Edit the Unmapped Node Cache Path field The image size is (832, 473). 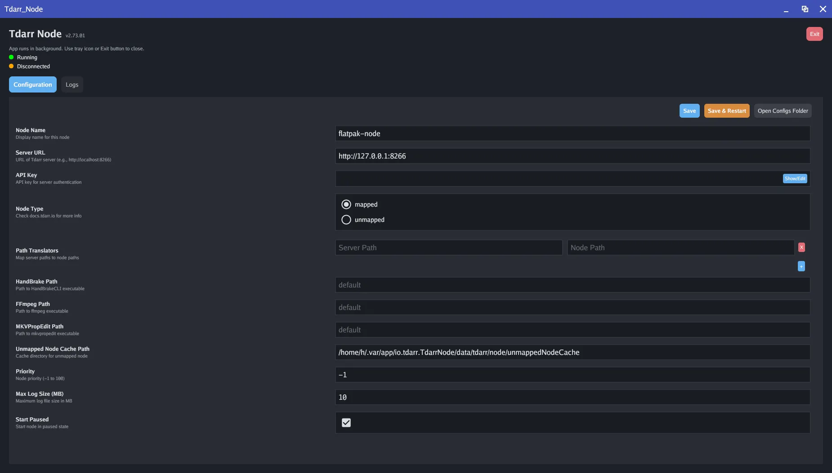(573, 352)
